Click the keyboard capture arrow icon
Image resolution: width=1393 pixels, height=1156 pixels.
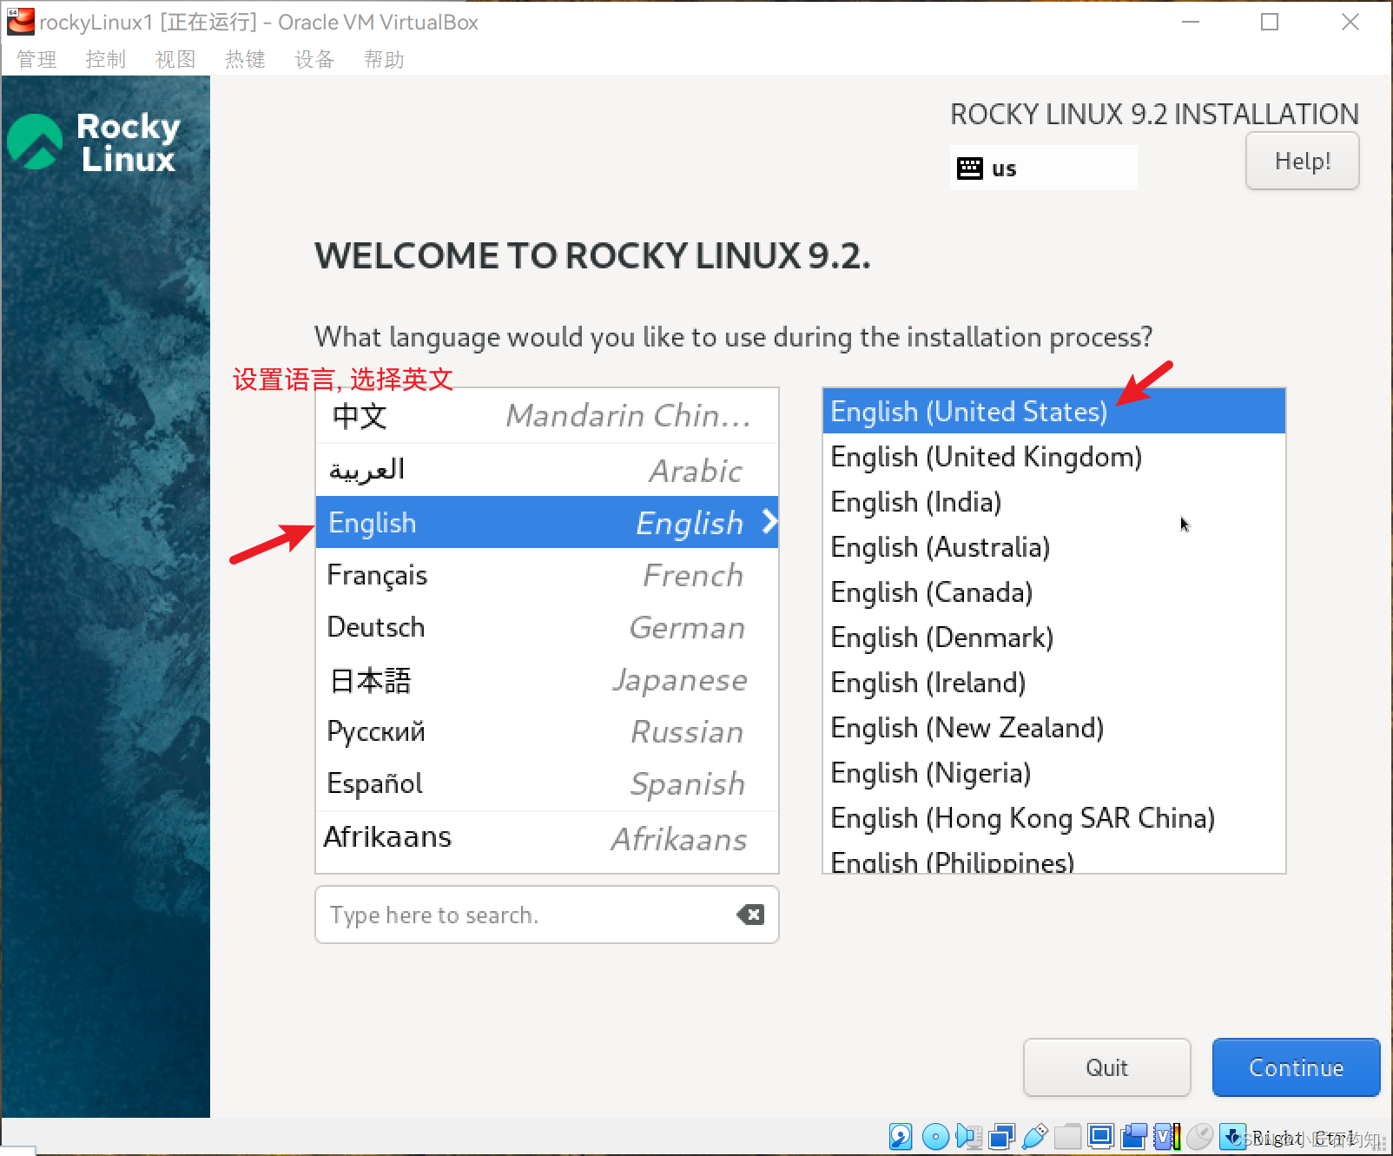1232,1136
